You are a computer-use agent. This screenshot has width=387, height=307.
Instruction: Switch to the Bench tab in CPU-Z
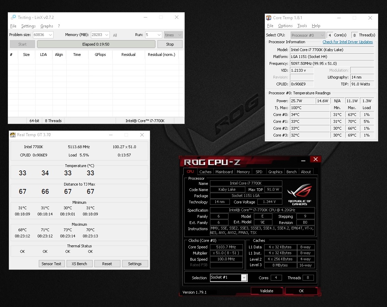292,172
